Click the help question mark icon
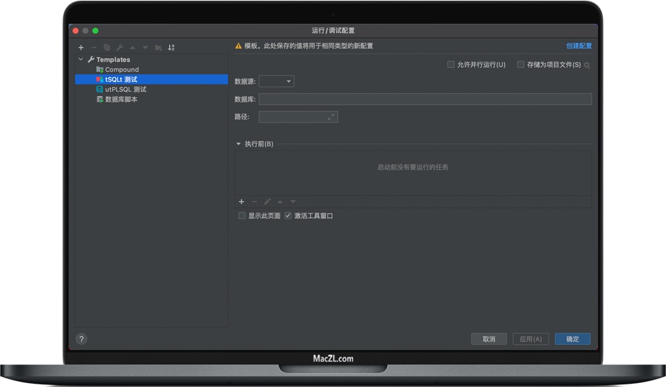This screenshot has width=666, height=387. (81, 338)
